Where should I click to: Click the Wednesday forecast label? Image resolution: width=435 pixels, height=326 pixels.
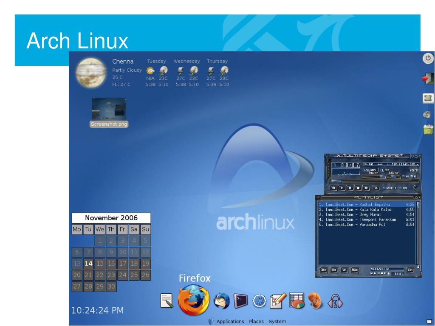(x=187, y=61)
